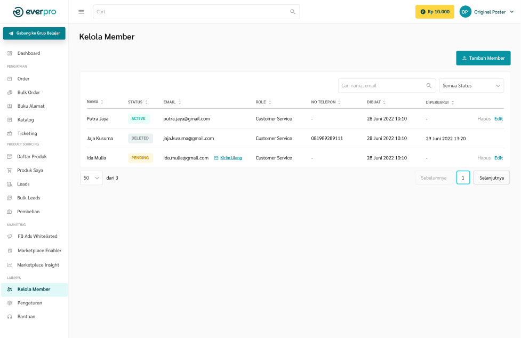The image size is (521, 338).
Task: Click the Dashboard sidebar icon
Action: [x=10, y=53]
